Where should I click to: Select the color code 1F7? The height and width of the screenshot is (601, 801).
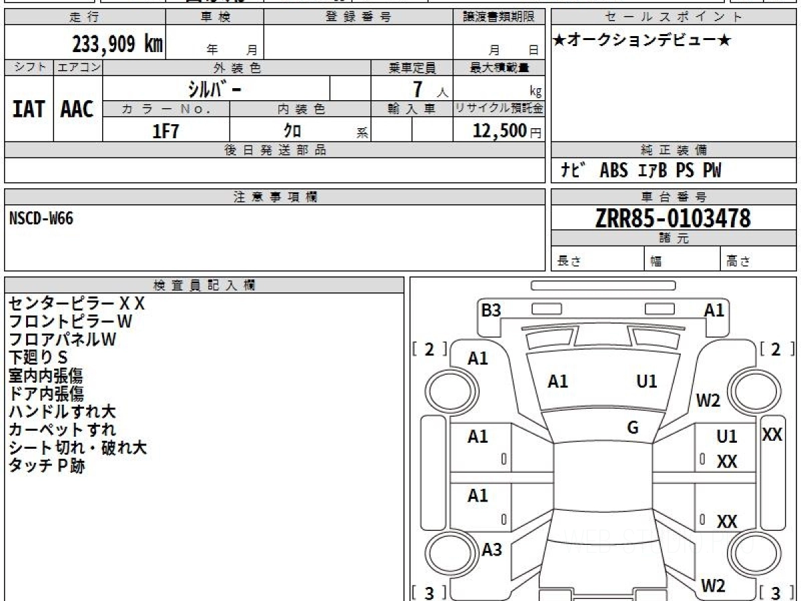coord(166,131)
